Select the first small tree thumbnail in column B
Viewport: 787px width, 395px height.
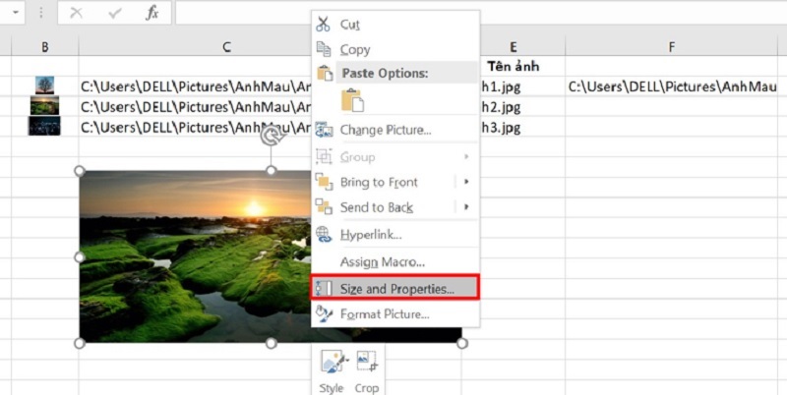[x=44, y=85]
